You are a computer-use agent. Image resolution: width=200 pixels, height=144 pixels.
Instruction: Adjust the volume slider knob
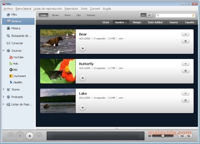point(163,136)
